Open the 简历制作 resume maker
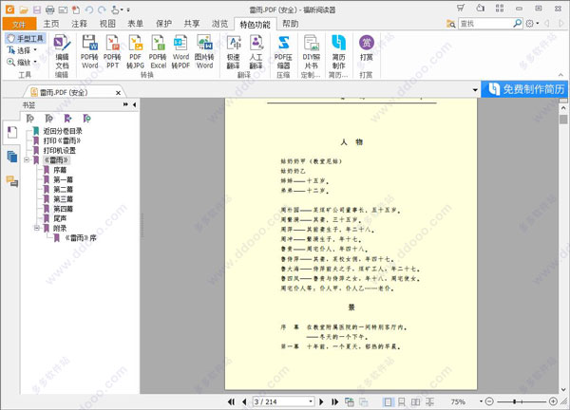This screenshot has height=410, width=570. pyautogui.click(x=338, y=52)
